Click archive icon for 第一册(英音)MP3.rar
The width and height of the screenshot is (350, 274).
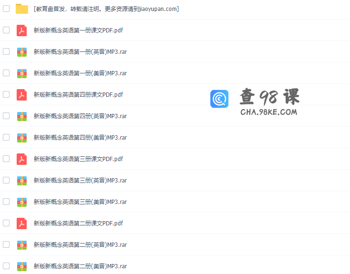coord(22,51)
